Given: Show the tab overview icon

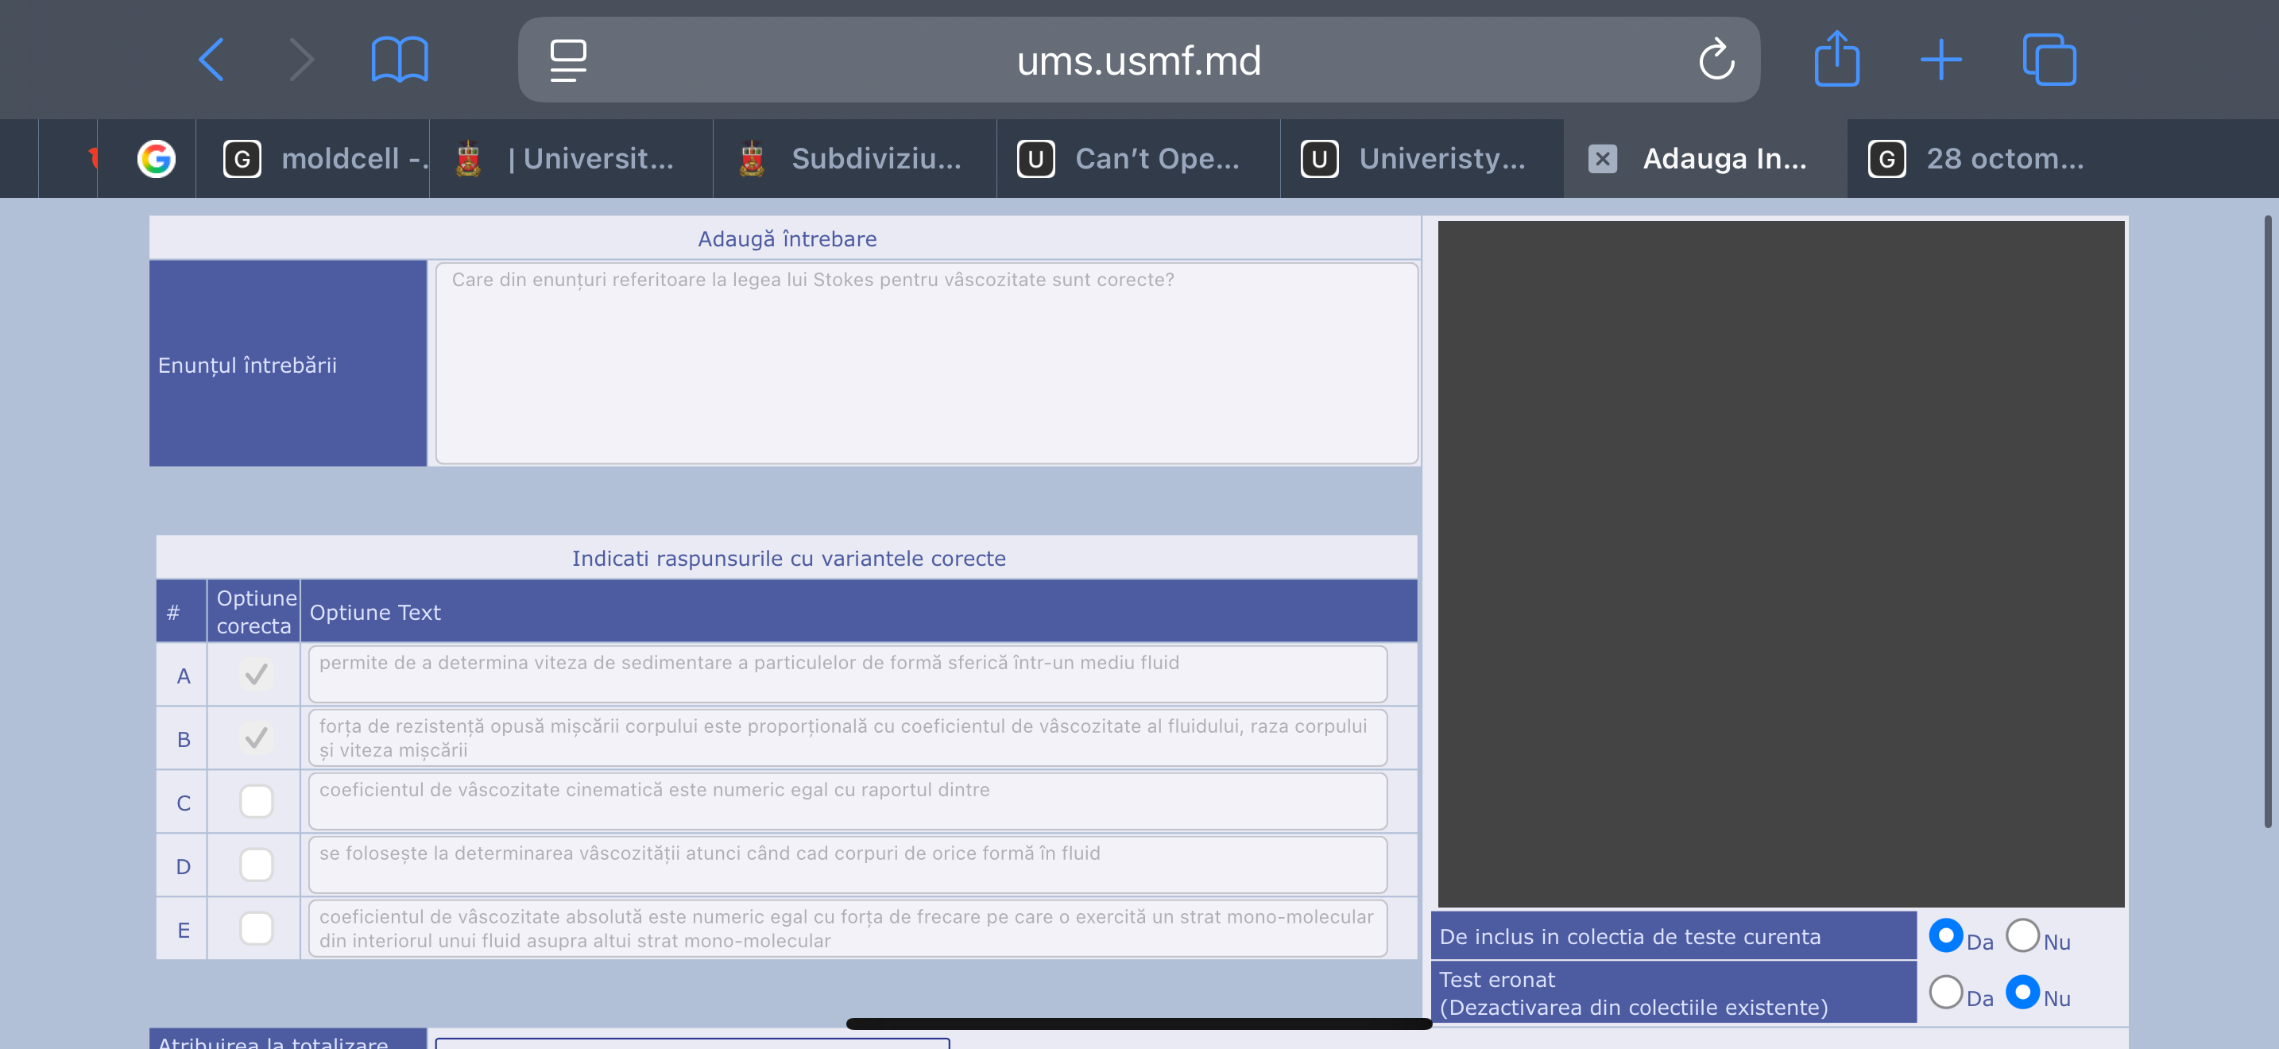Looking at the screenshot, I should tap(2049, 60).
